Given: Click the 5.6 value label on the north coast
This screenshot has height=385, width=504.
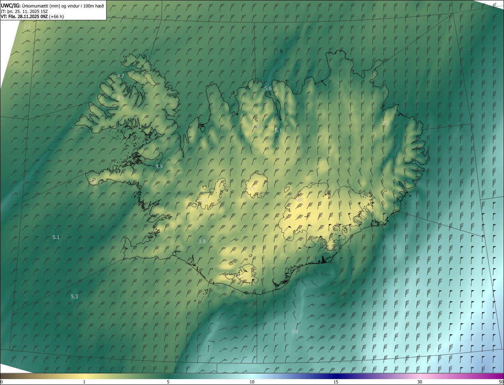Looking at the screenshot, I should click(x=268, y=89).
